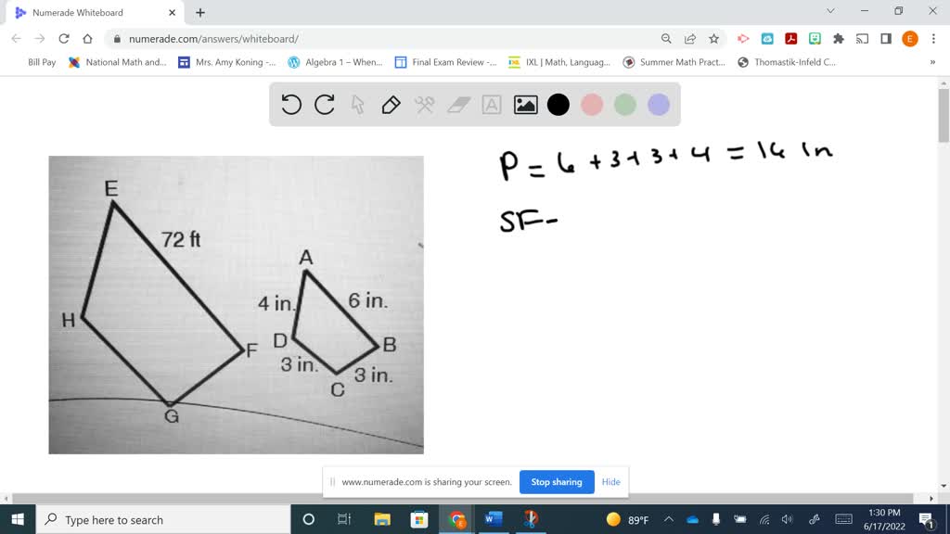The image size is (950, 534).
Task: Click the Hide link next to Stop sharing
Action: coord(610,482)
